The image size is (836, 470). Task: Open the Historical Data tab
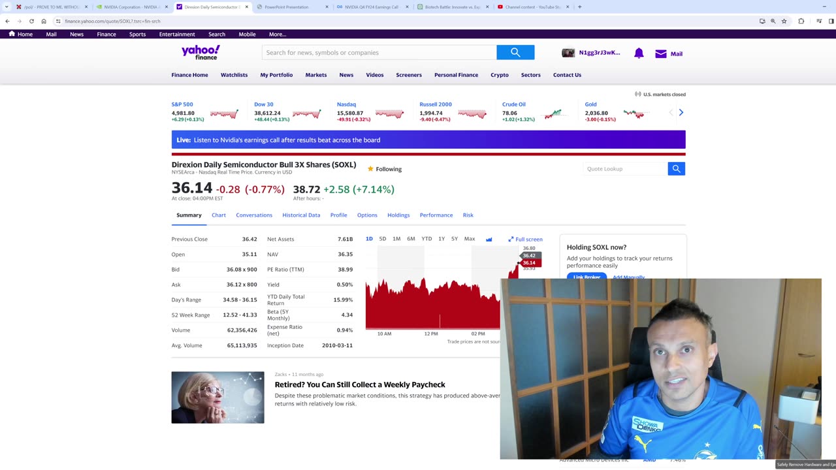tap(301, 215)
